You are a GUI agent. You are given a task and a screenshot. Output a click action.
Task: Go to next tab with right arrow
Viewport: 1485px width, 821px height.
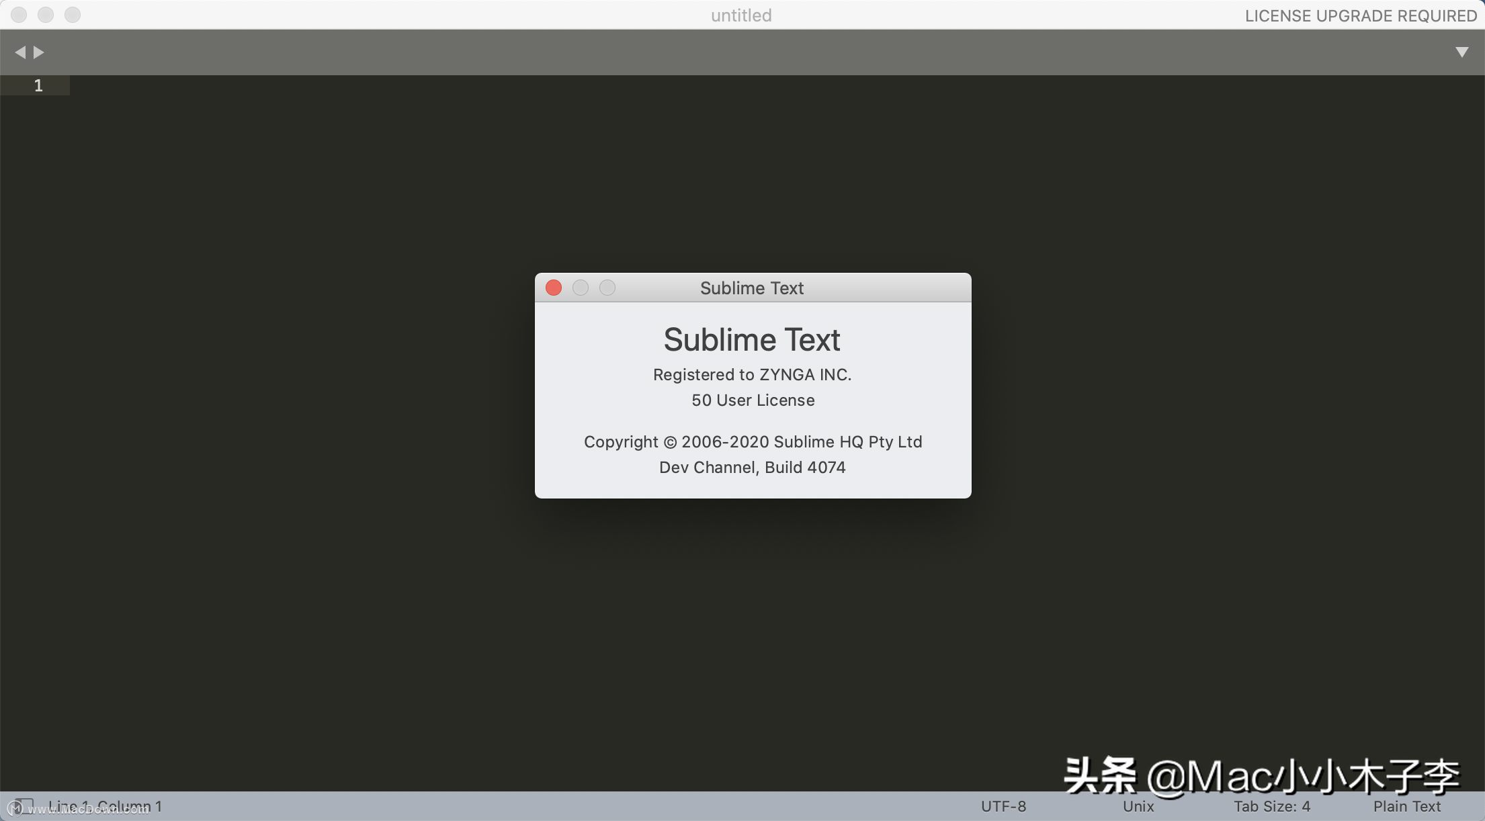coord(39,52)
